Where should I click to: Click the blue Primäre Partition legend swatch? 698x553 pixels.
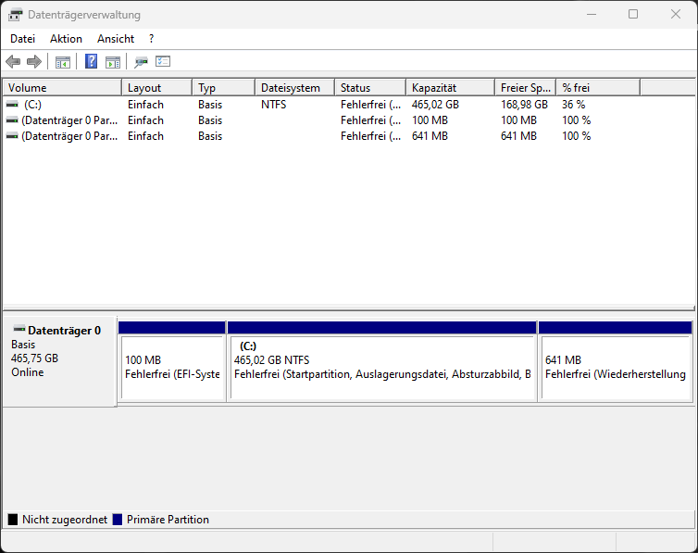118,520
